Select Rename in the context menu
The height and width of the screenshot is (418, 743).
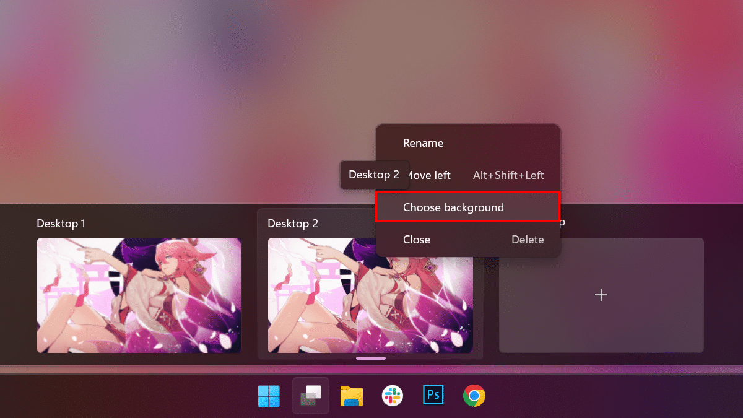pos(423,143)
